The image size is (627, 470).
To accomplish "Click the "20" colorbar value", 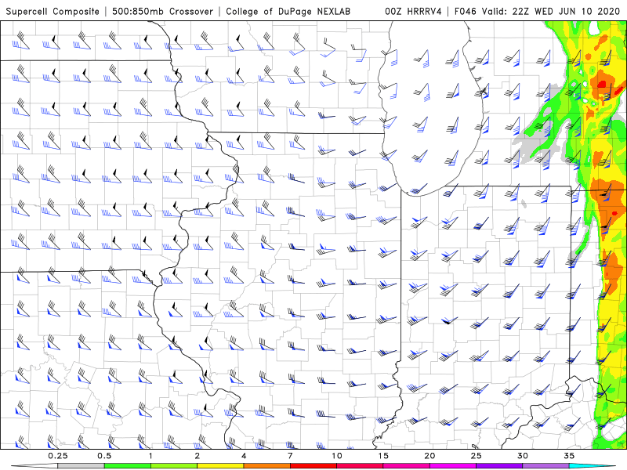I will coord(429,456).
